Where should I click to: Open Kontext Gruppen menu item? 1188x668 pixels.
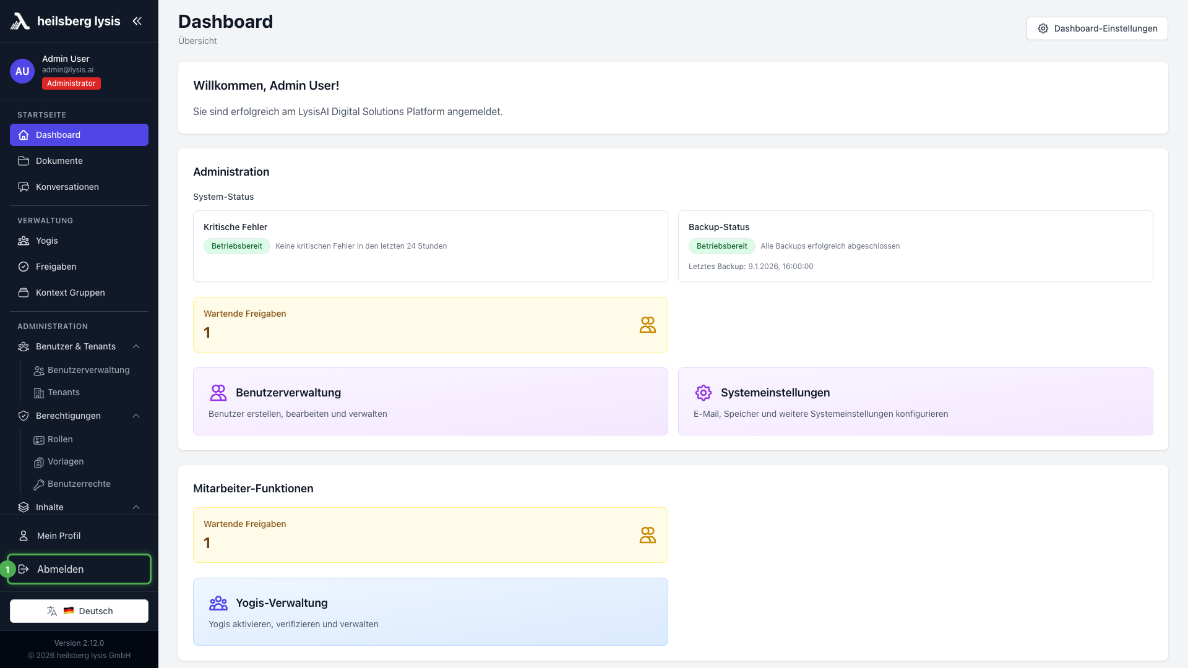70,293
